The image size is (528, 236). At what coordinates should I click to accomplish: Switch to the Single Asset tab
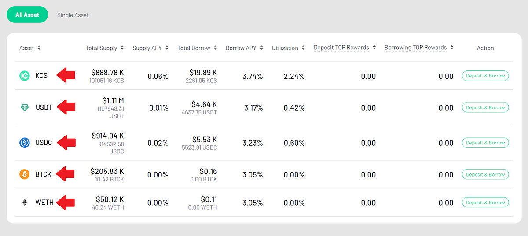(x=73, y=15)
